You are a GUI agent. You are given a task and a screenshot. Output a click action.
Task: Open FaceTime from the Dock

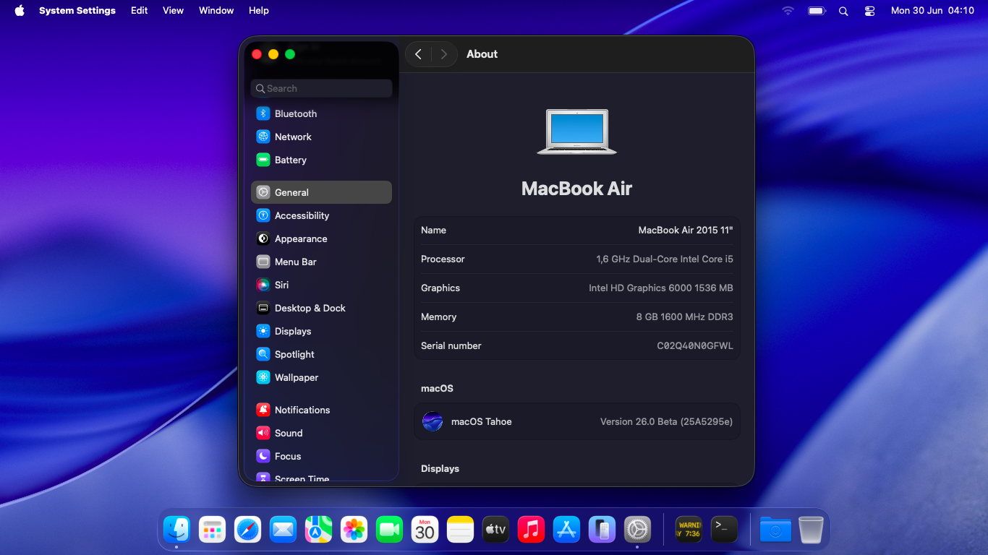pyautogui.click(x=389, y=530)
